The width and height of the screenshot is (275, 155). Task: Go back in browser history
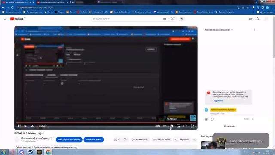point(3,8)
